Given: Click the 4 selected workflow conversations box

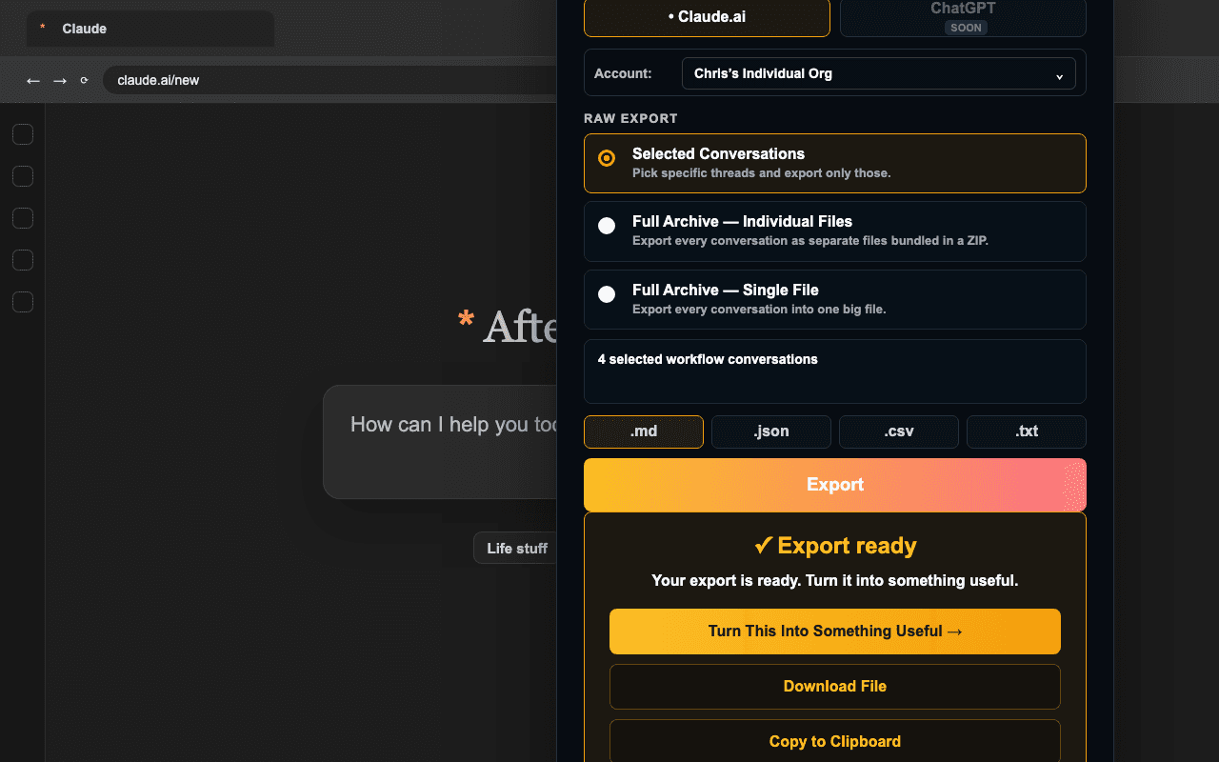Looking at the screenshot, I should (x=835, y=371).
